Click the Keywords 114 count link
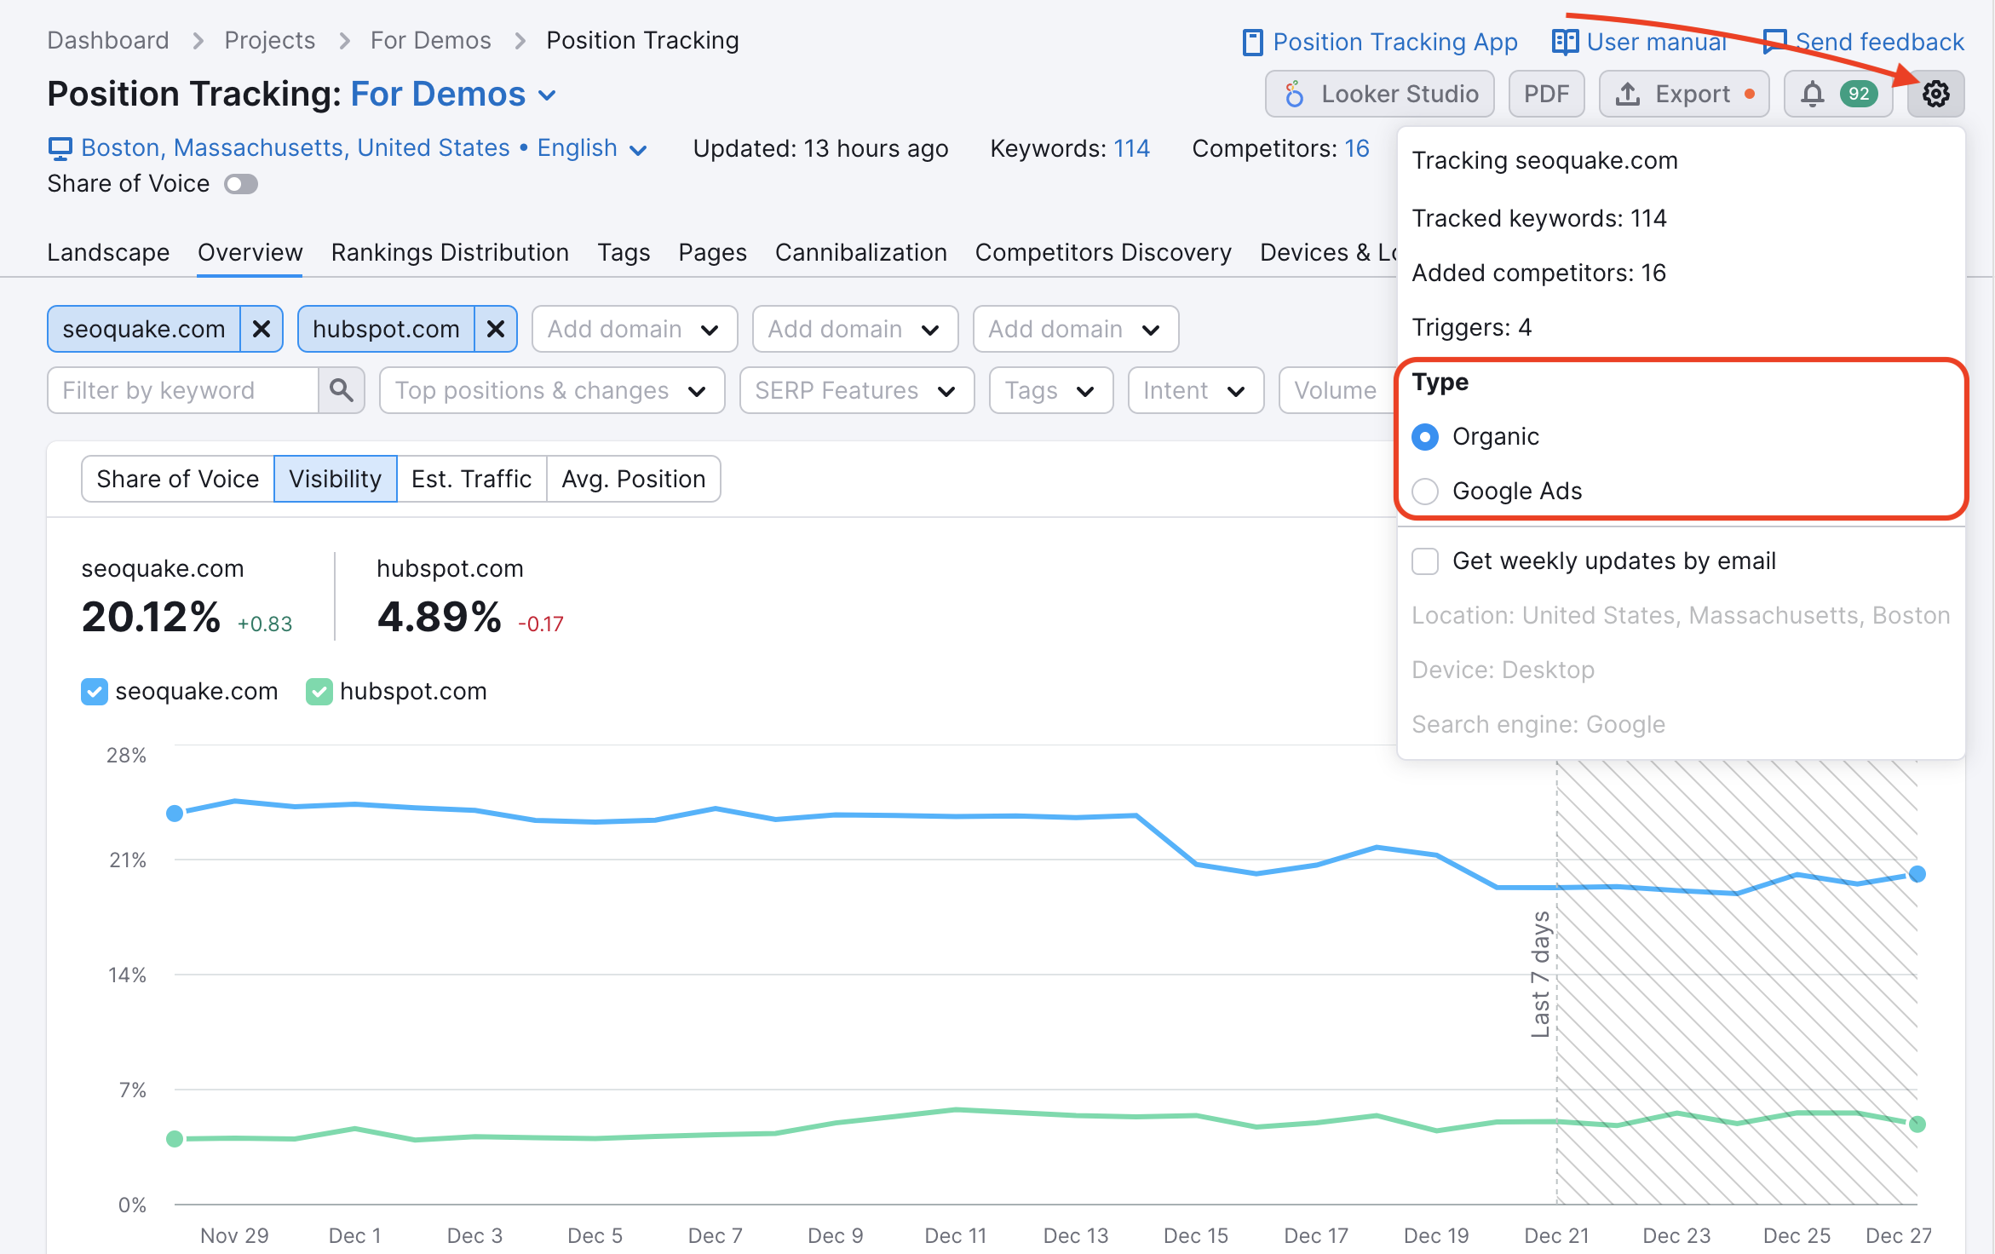The image size is (1995, 1254). pyautogui.click(x=1131, y=148)
